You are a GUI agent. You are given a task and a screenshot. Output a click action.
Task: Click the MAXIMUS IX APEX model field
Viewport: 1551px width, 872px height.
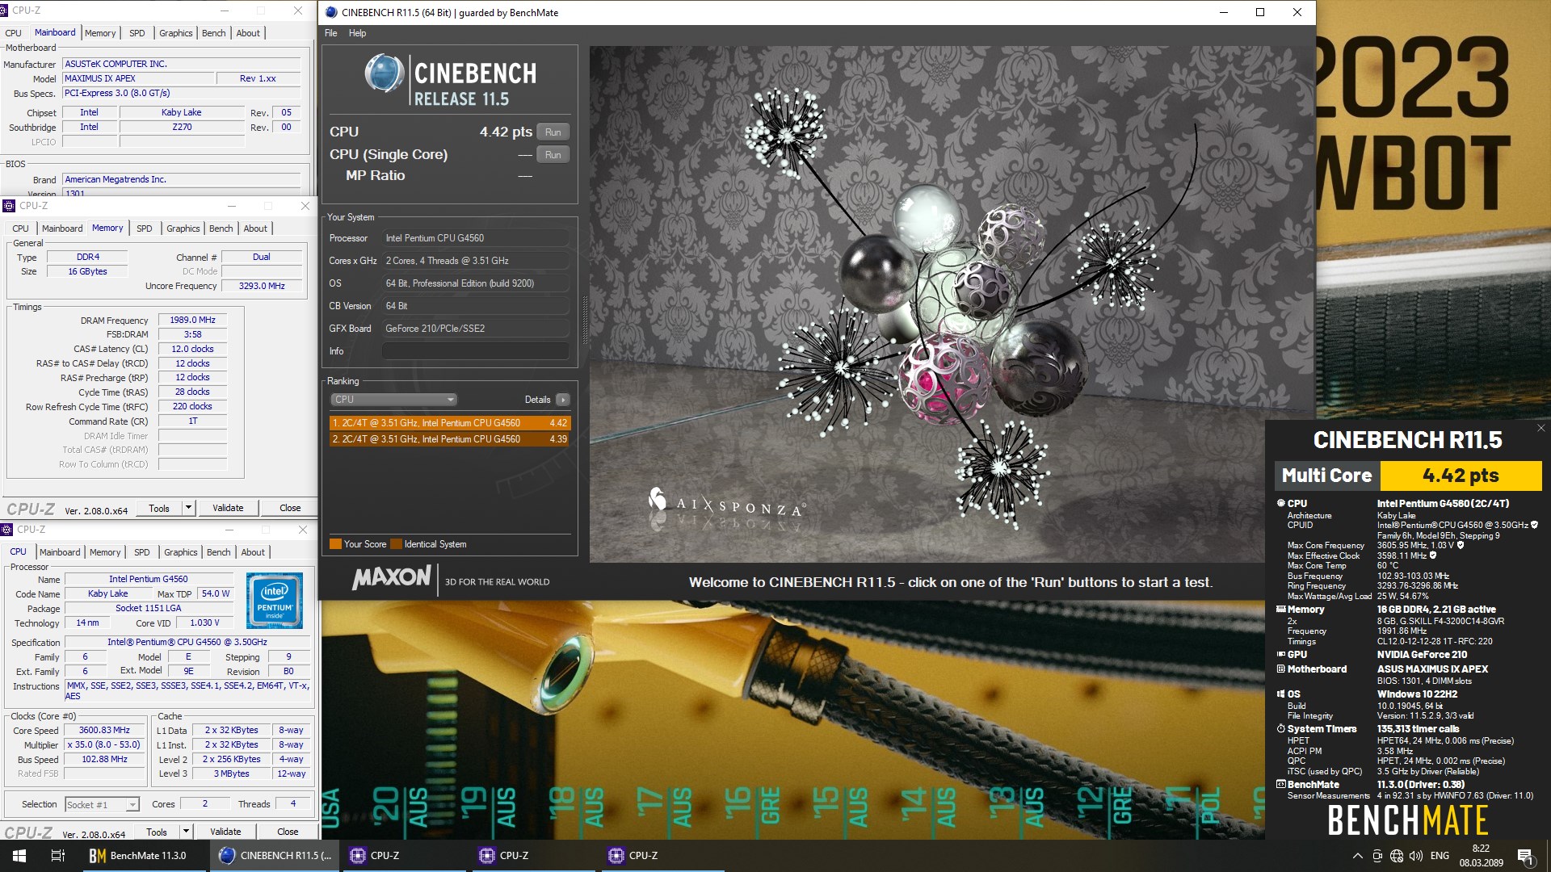click(x=138, y=78)
